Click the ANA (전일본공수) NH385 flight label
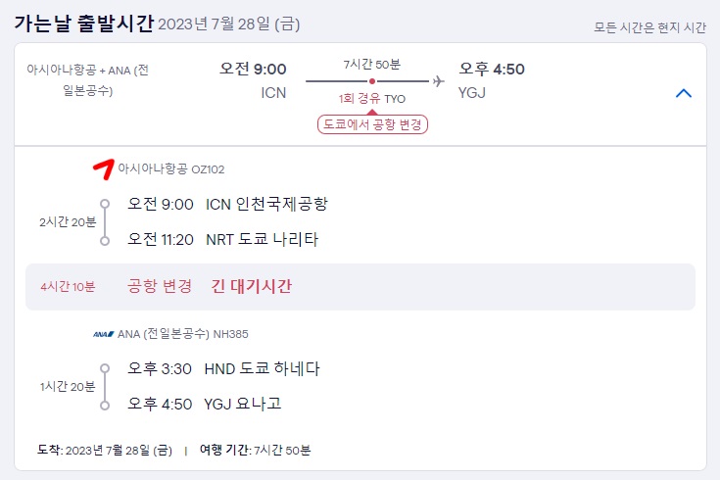The width and height of the screenshot is (720, 480). coord(183,334)
